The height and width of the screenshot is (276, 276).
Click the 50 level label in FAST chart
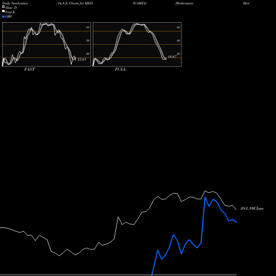pos(88,40)
